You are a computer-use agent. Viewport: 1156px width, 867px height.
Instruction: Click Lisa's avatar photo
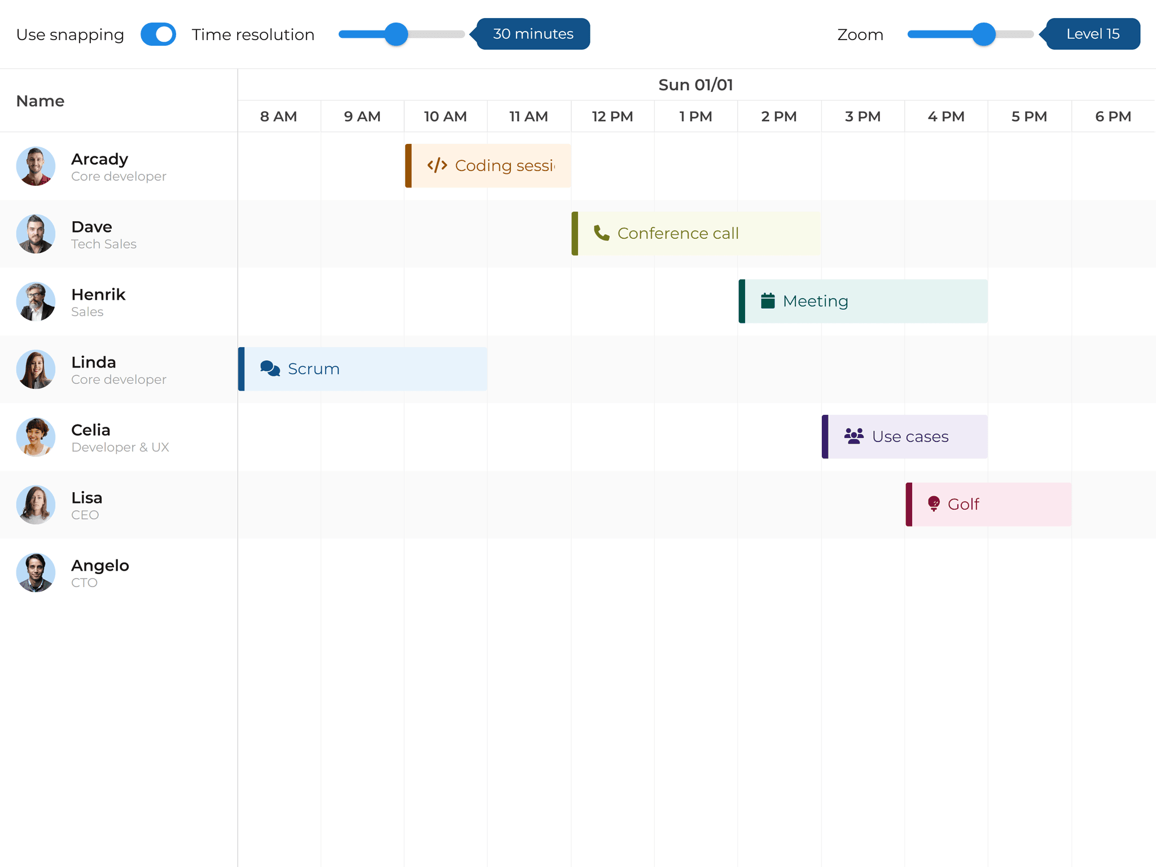(x=36, y=505)
